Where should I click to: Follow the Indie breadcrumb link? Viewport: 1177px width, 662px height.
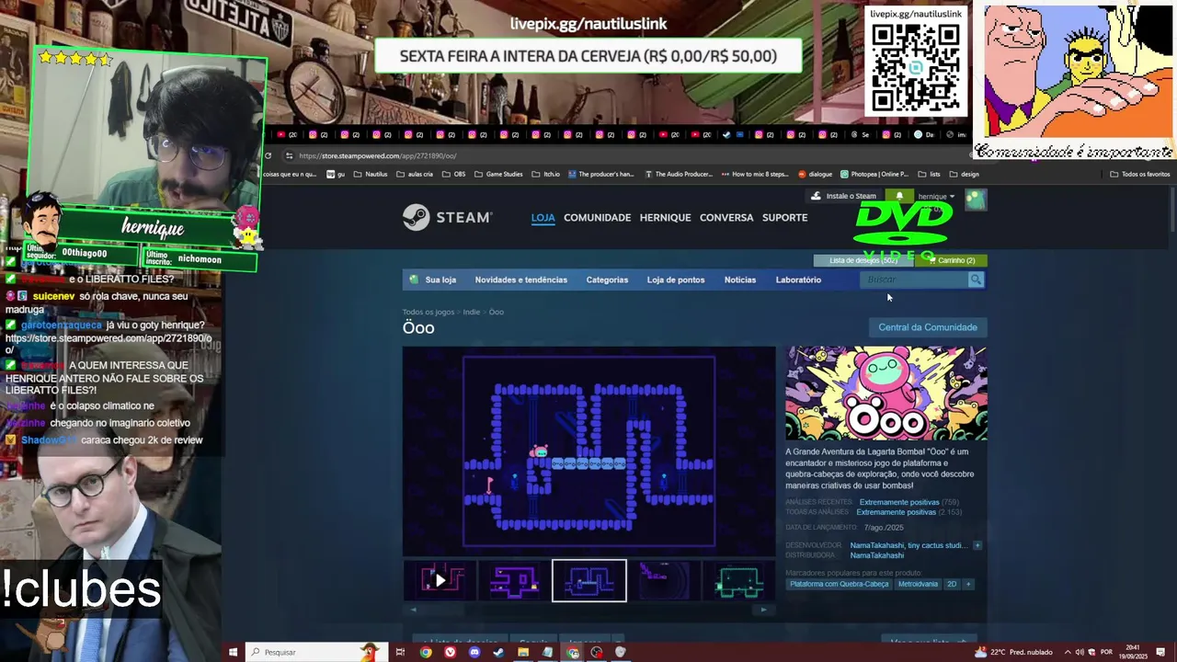pos(471,313)
